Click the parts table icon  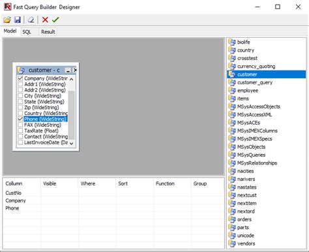[232, 227]
